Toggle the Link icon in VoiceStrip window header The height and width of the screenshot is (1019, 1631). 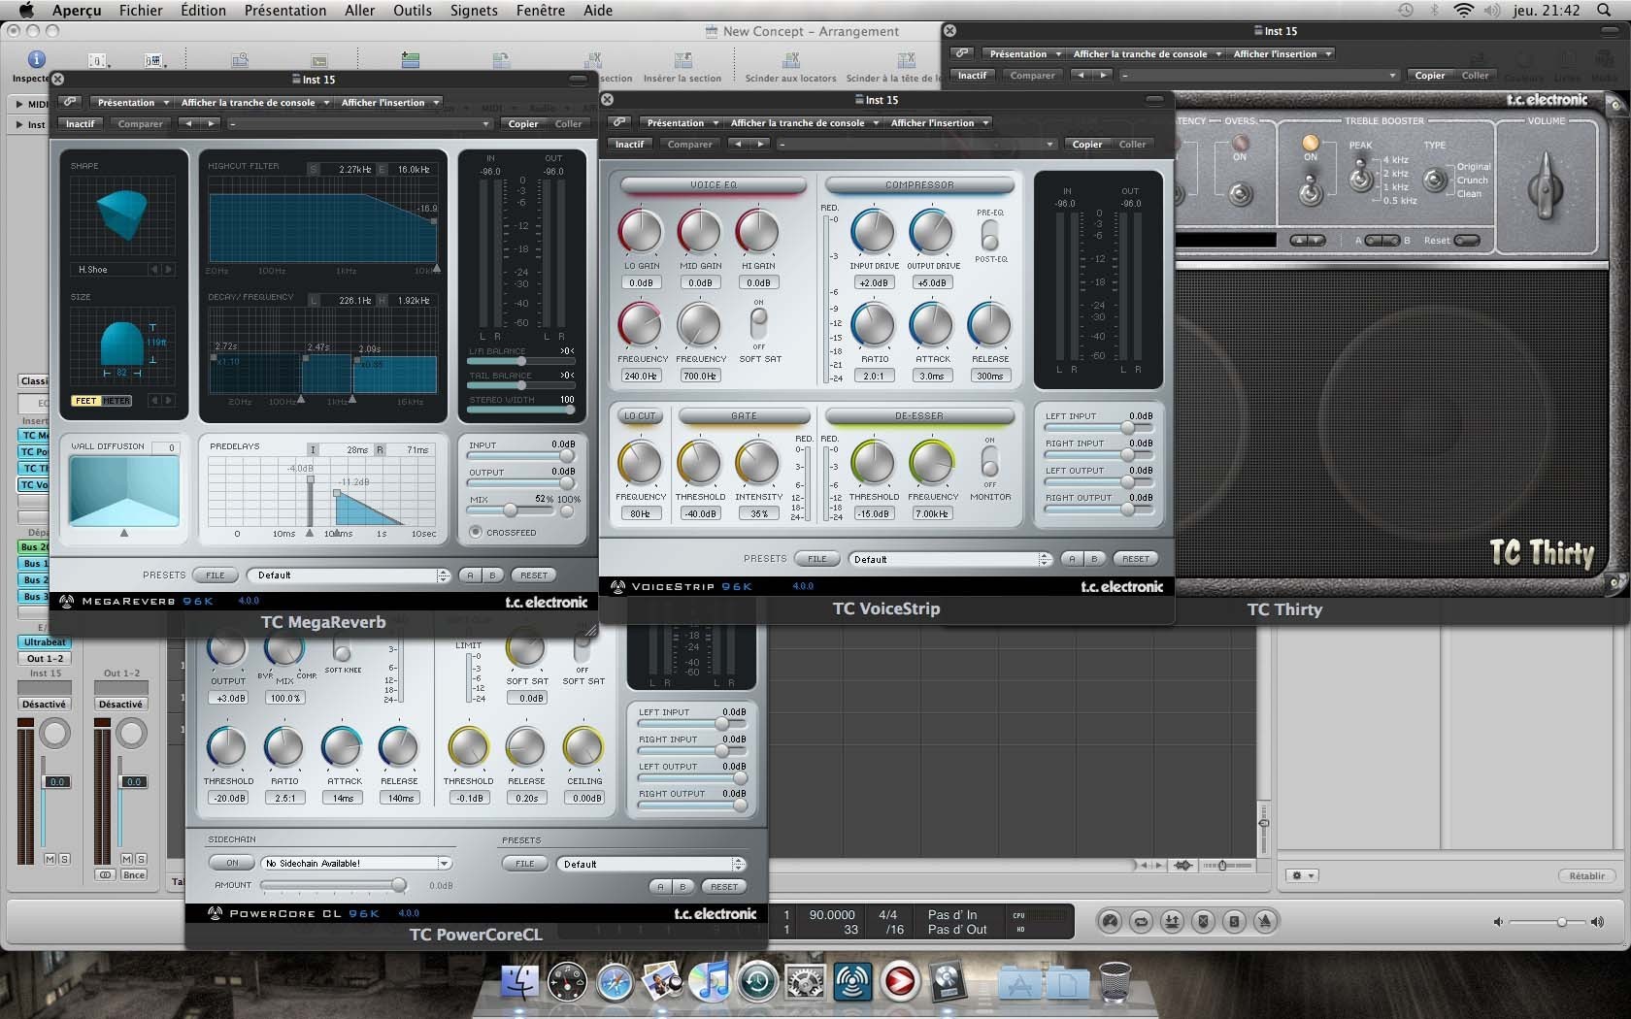click(x=619, y=122)
